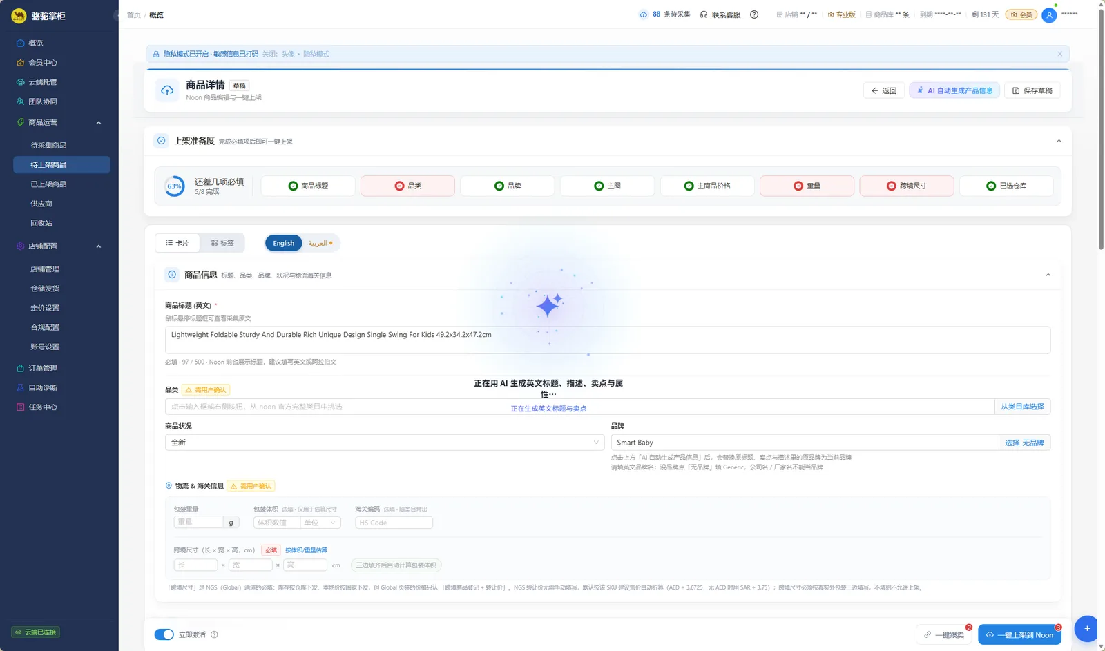
Task: Collapse the 店铺配置 sidebar group
Action: (x=99, y=246)
